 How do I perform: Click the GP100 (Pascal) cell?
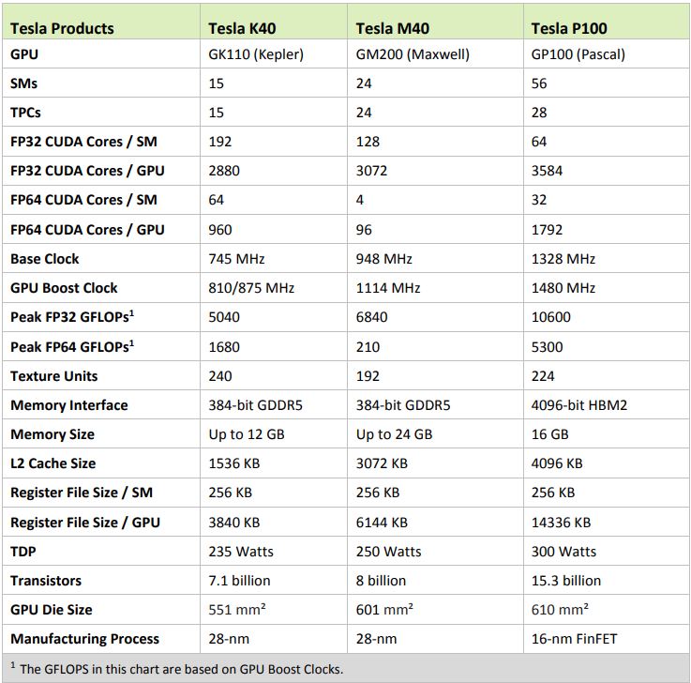click(578, 54)
